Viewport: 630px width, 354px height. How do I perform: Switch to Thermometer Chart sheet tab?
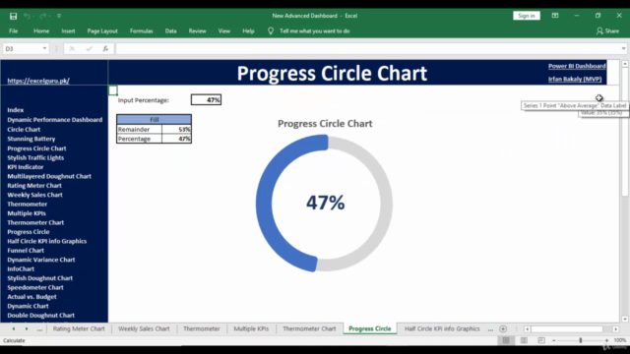pos(309,328)
